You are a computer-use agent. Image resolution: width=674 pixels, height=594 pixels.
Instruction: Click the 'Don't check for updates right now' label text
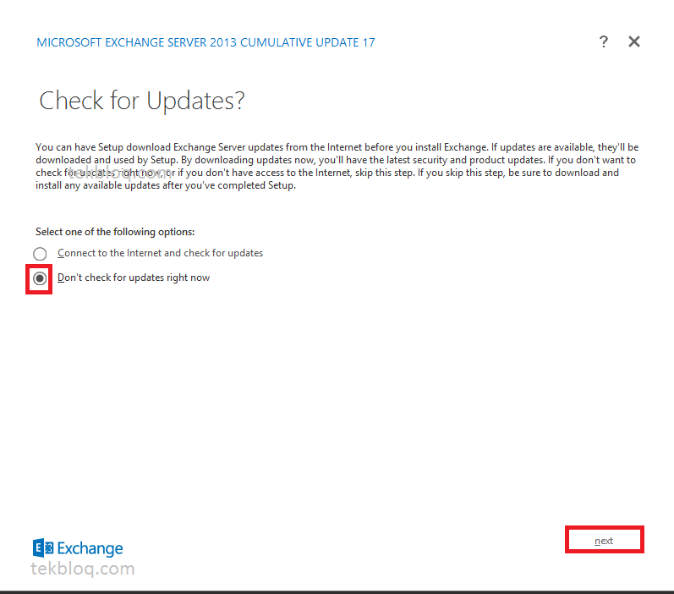pos(134,278)
